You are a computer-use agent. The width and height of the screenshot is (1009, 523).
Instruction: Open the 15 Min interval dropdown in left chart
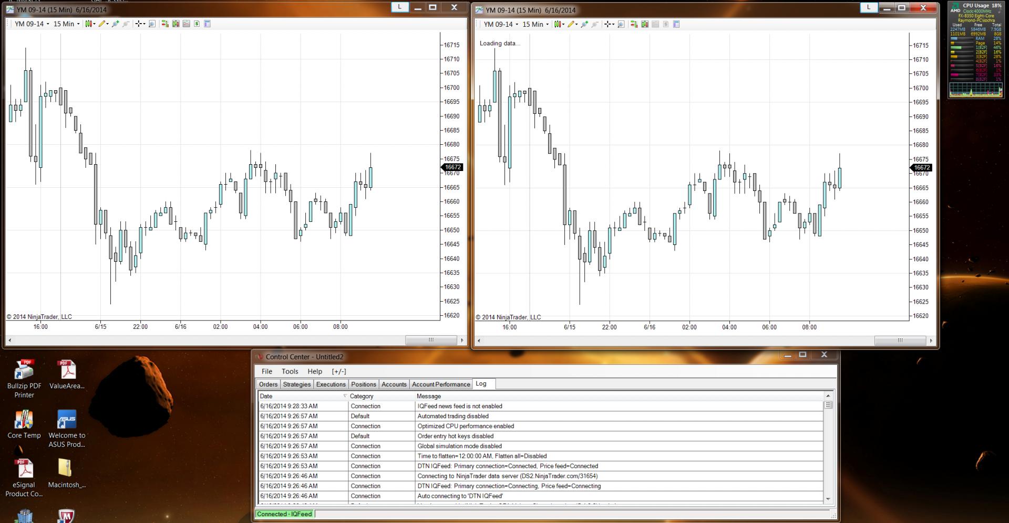(x=66, y=24)
